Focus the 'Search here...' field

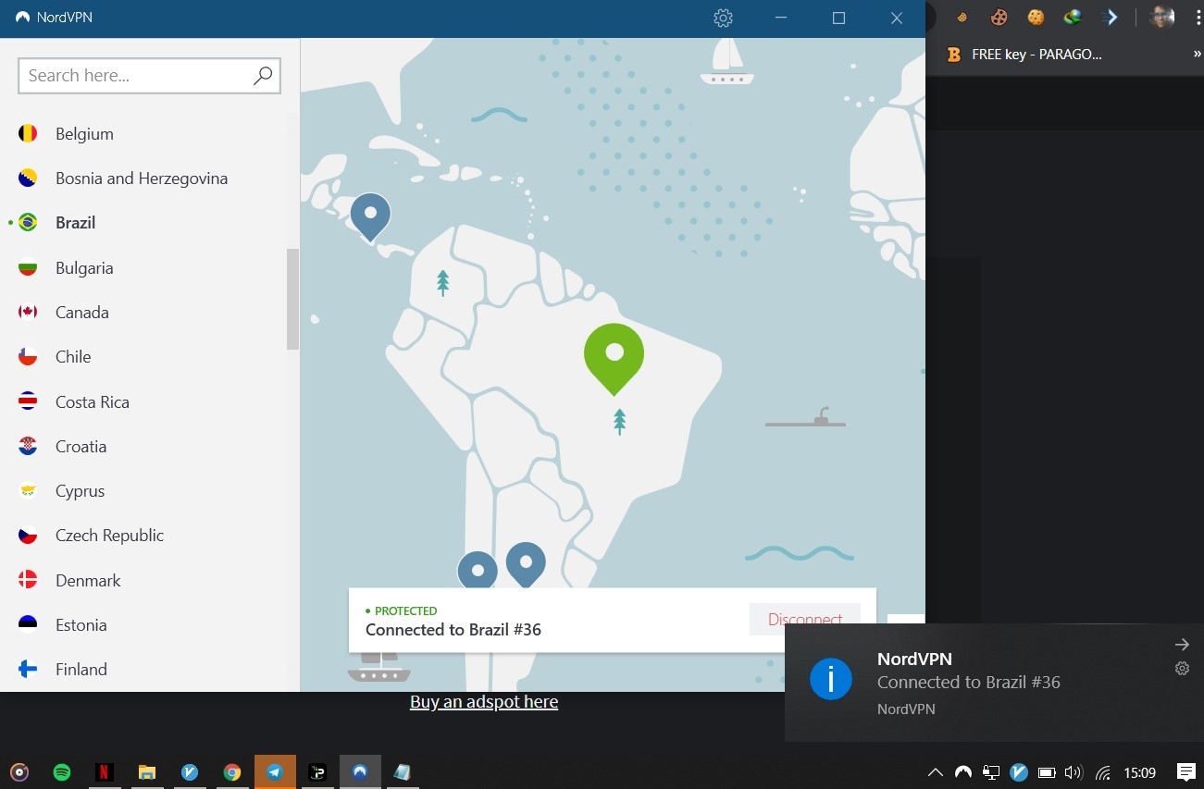coord(134,76)
